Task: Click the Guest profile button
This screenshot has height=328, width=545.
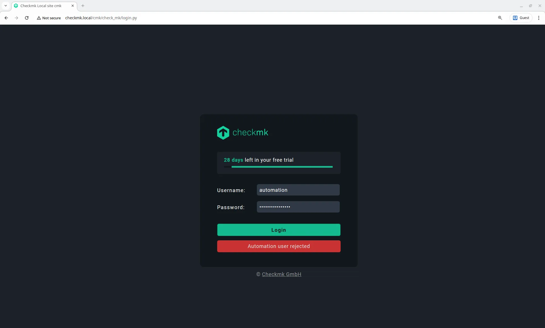Action: coord(521,18)
